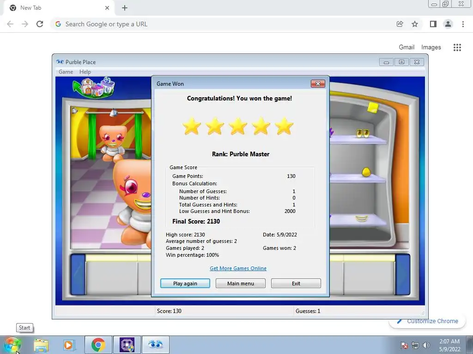Click the Play again button
Image resolution: width=473 pixels, height=354 pixels.
[x=185, y=283]
